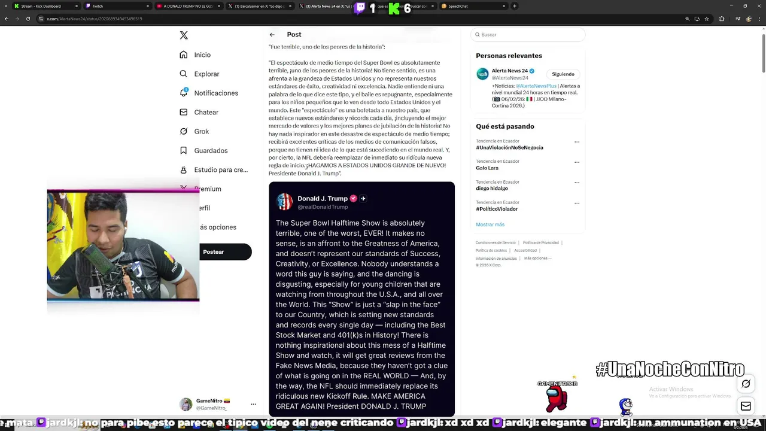Open more options for Galo Lara trend
Viewport: 766px width, 431px height.
pos(577,162)
